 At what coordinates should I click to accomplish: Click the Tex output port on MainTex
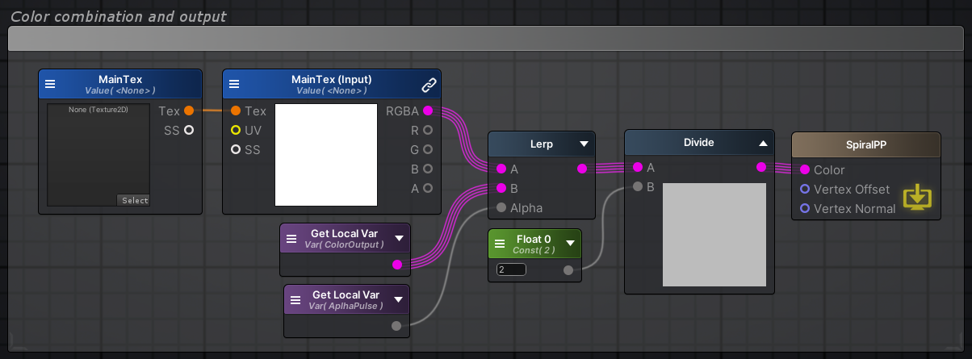click(x=188, y=111)
